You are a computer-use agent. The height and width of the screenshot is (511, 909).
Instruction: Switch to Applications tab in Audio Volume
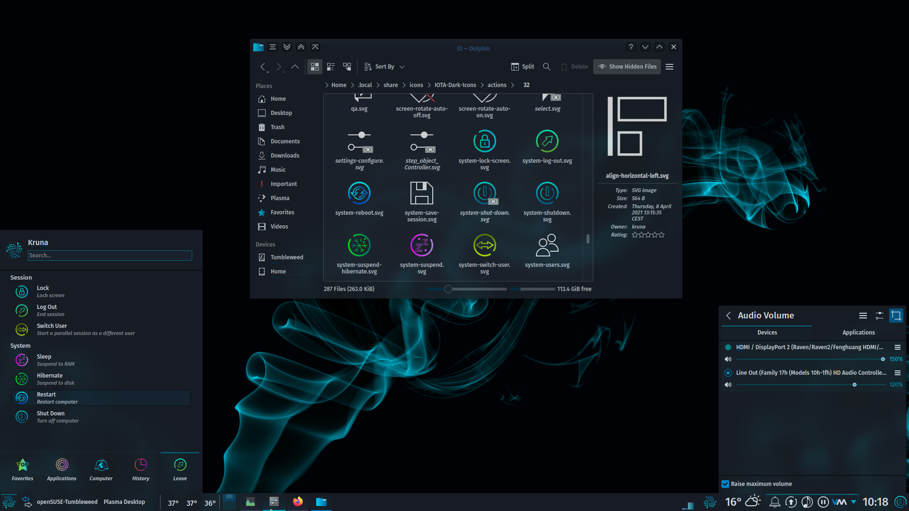858,333
